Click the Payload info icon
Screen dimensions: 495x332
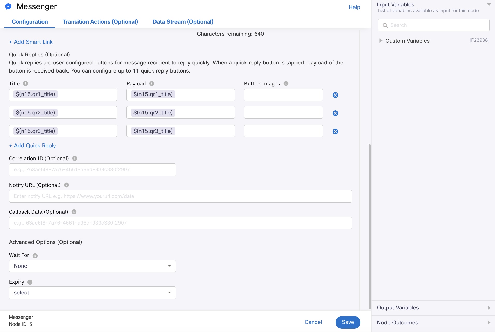click(x=152, y=84)
